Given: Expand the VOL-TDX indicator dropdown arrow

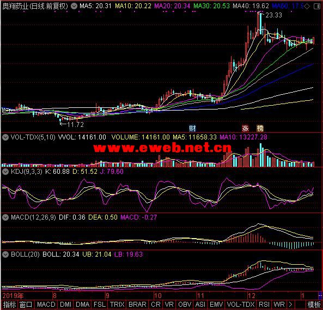Looking at the screenshot, I should (5, 137).
